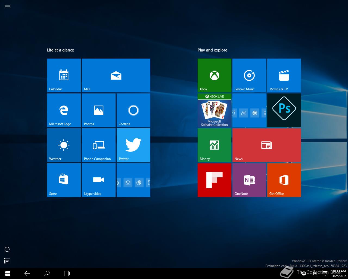Open the unnamed tile showing cube icons
Screen dimensions: 348x279
point(133,180)
